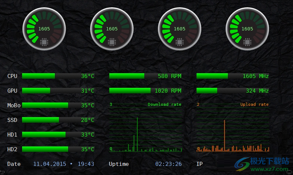Tap the Android back arrow icon

click(x=2, y=172)
